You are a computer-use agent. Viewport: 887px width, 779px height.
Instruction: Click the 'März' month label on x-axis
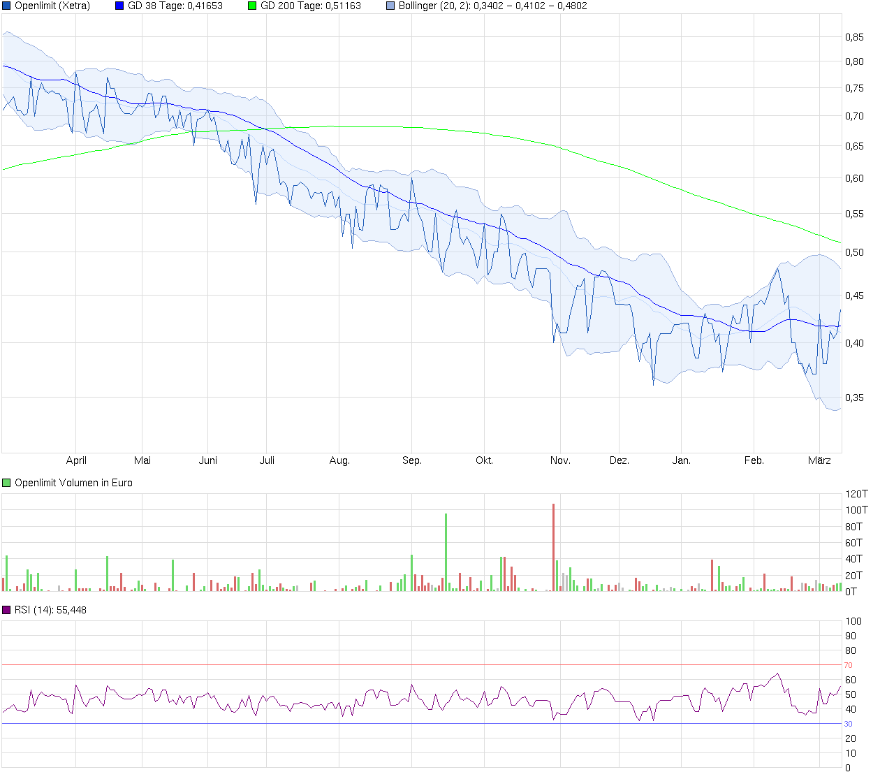[819, 460]
